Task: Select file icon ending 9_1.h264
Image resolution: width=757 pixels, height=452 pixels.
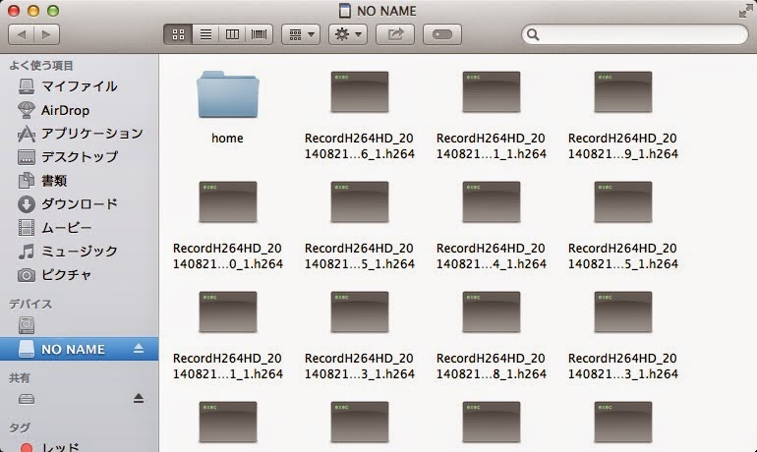Action: click(x=623, y=92)
